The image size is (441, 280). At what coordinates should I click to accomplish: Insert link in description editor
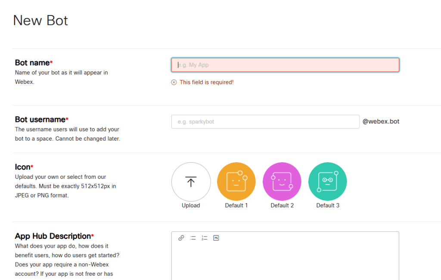[181, 238]
